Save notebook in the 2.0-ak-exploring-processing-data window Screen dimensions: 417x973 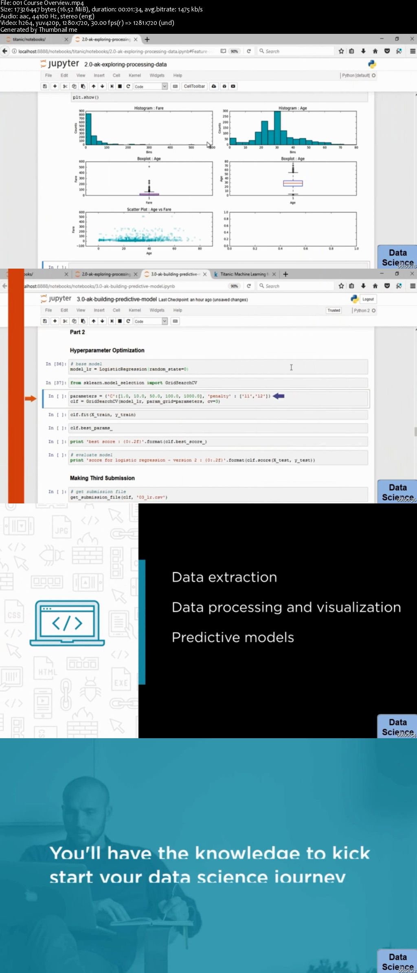[45, 86]
